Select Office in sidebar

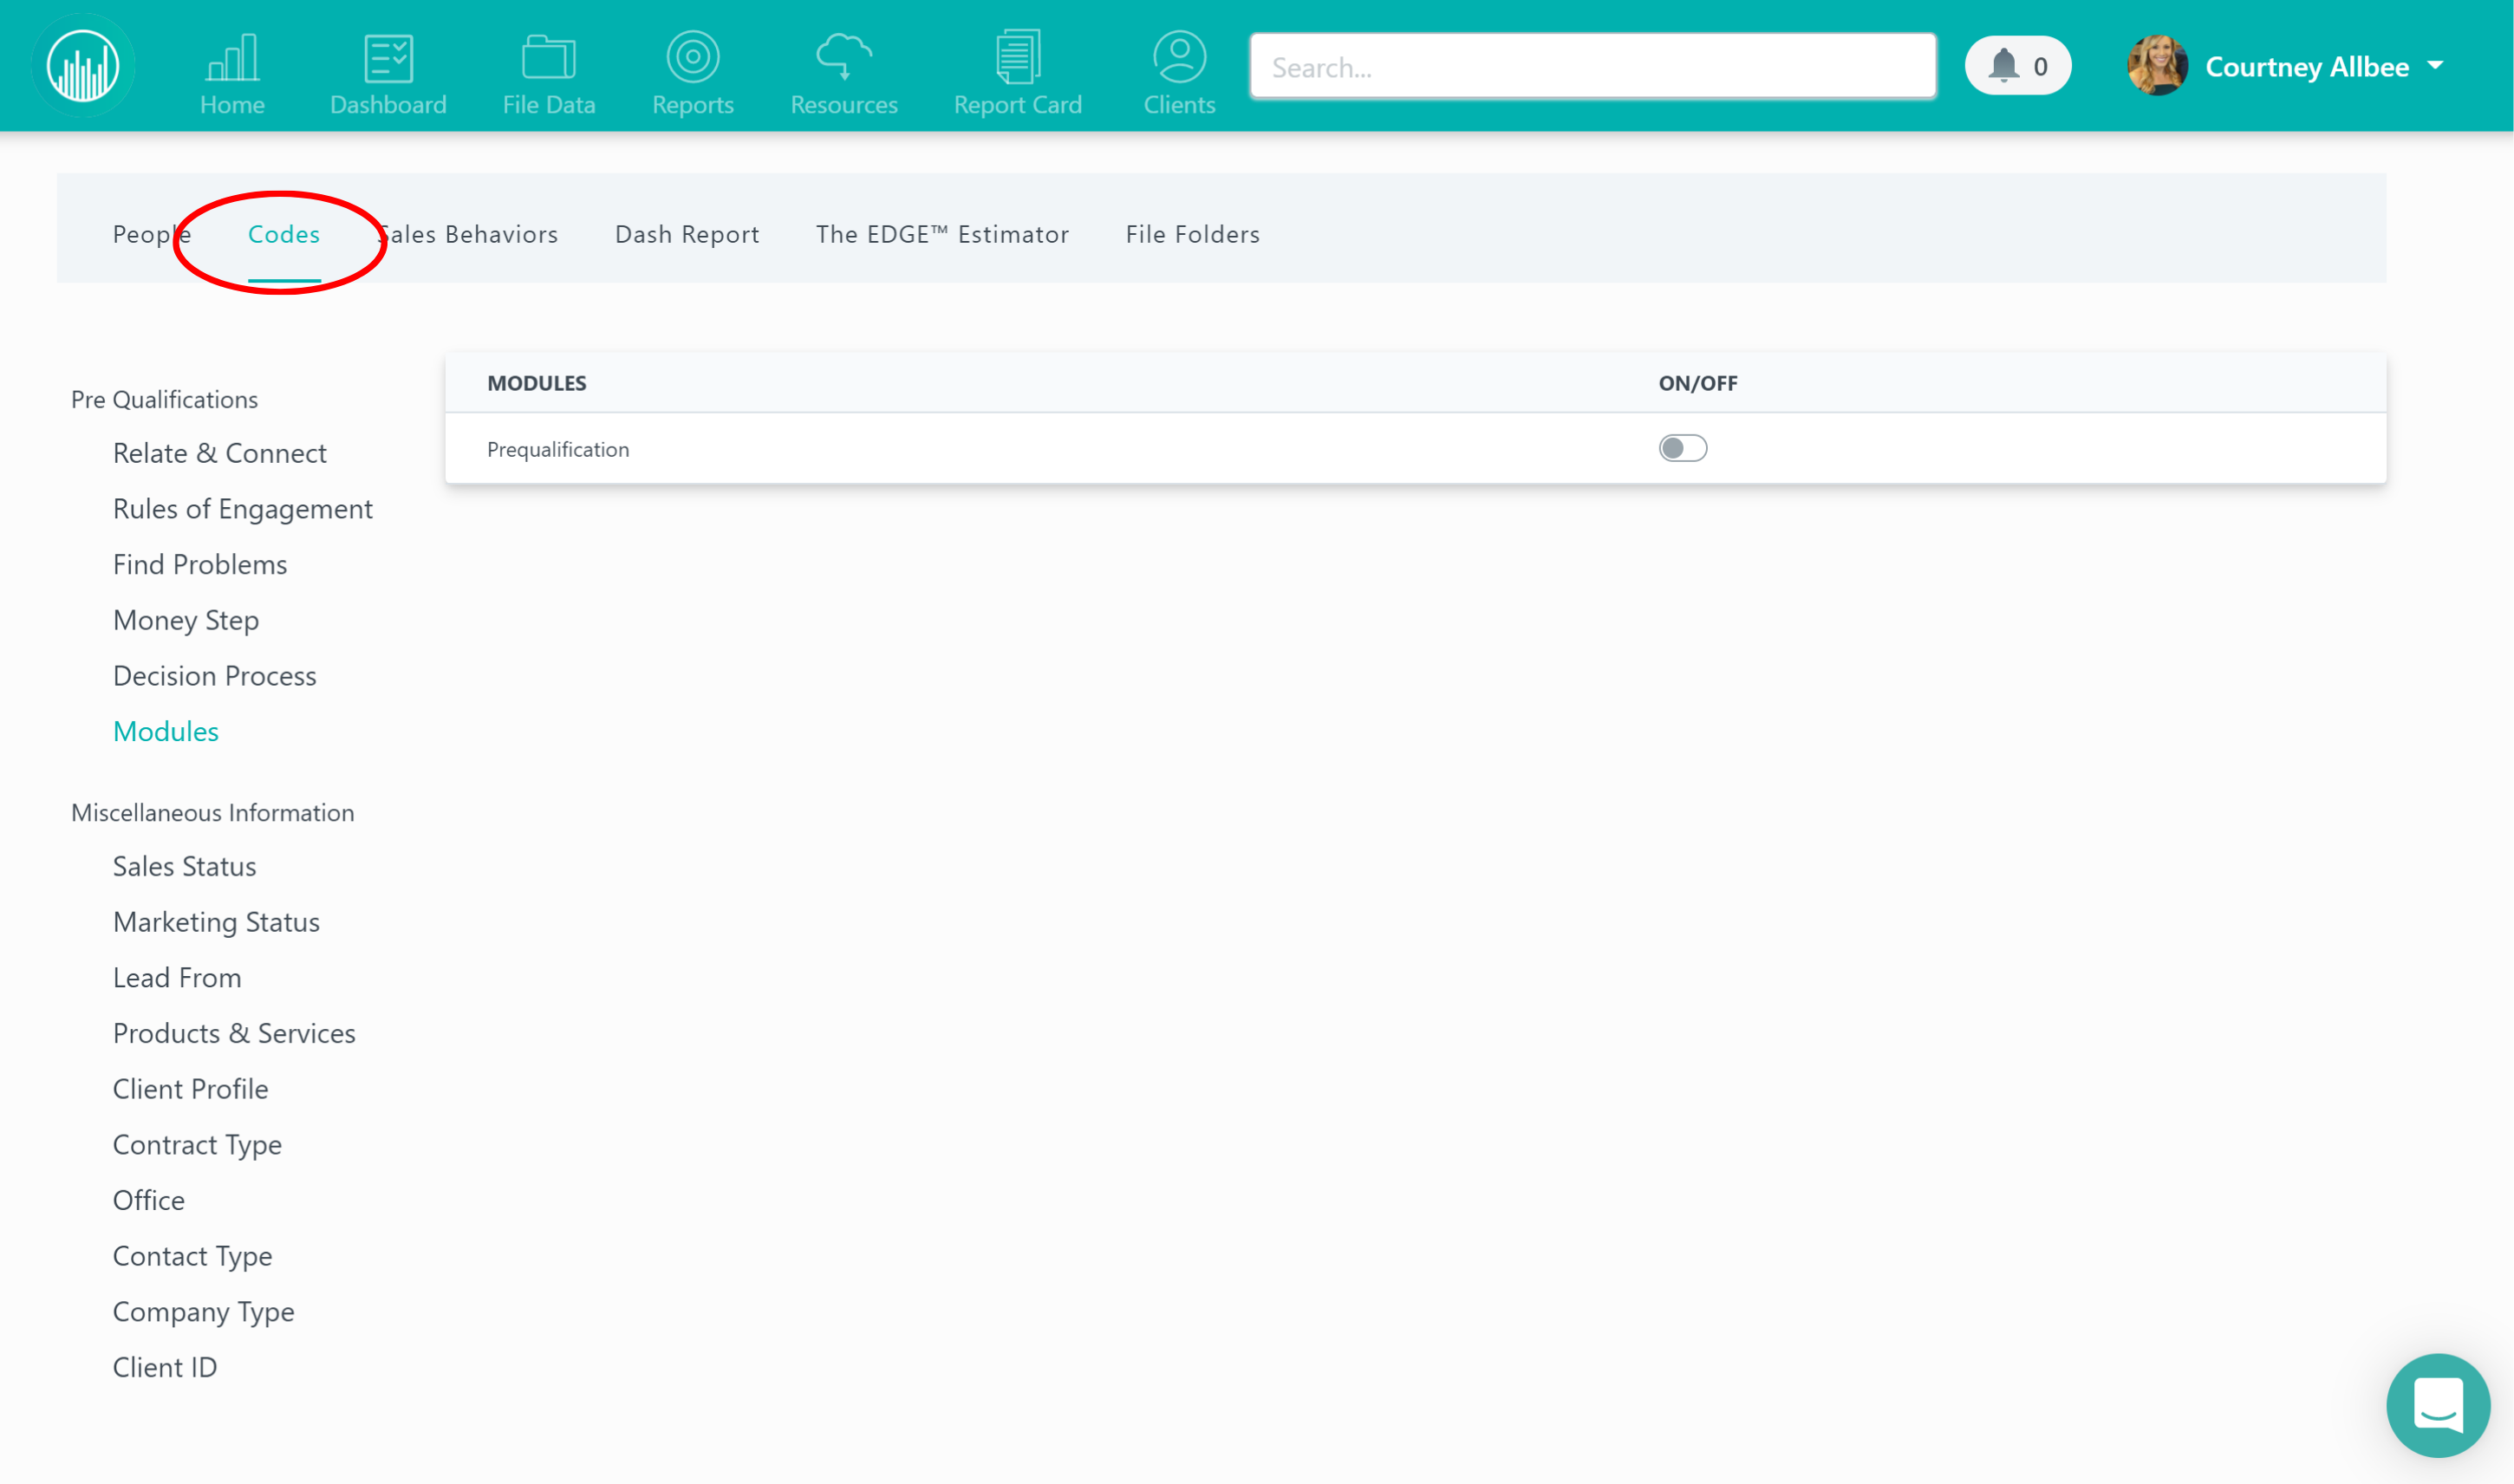coord(148,1200)
